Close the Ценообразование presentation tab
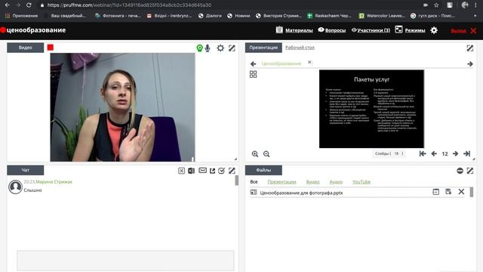The image size is (483, 272). 309,62
